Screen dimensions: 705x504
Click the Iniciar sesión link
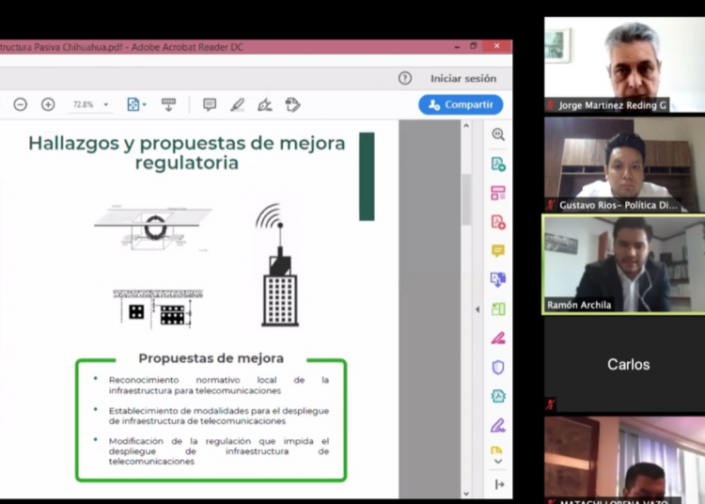pyautogui.click(x=462, y=78)
